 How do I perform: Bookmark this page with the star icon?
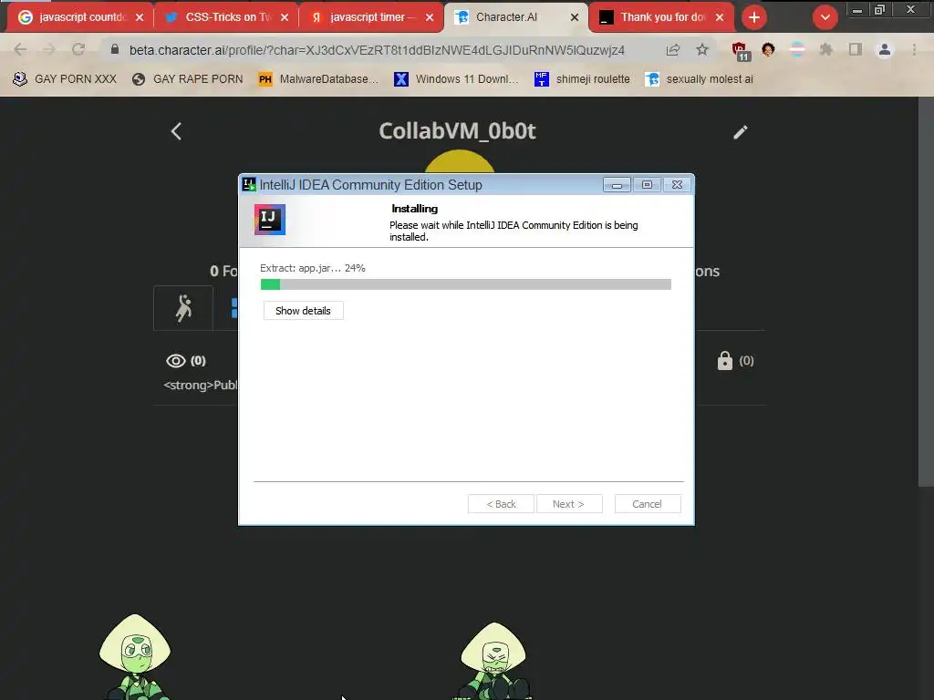702,50
